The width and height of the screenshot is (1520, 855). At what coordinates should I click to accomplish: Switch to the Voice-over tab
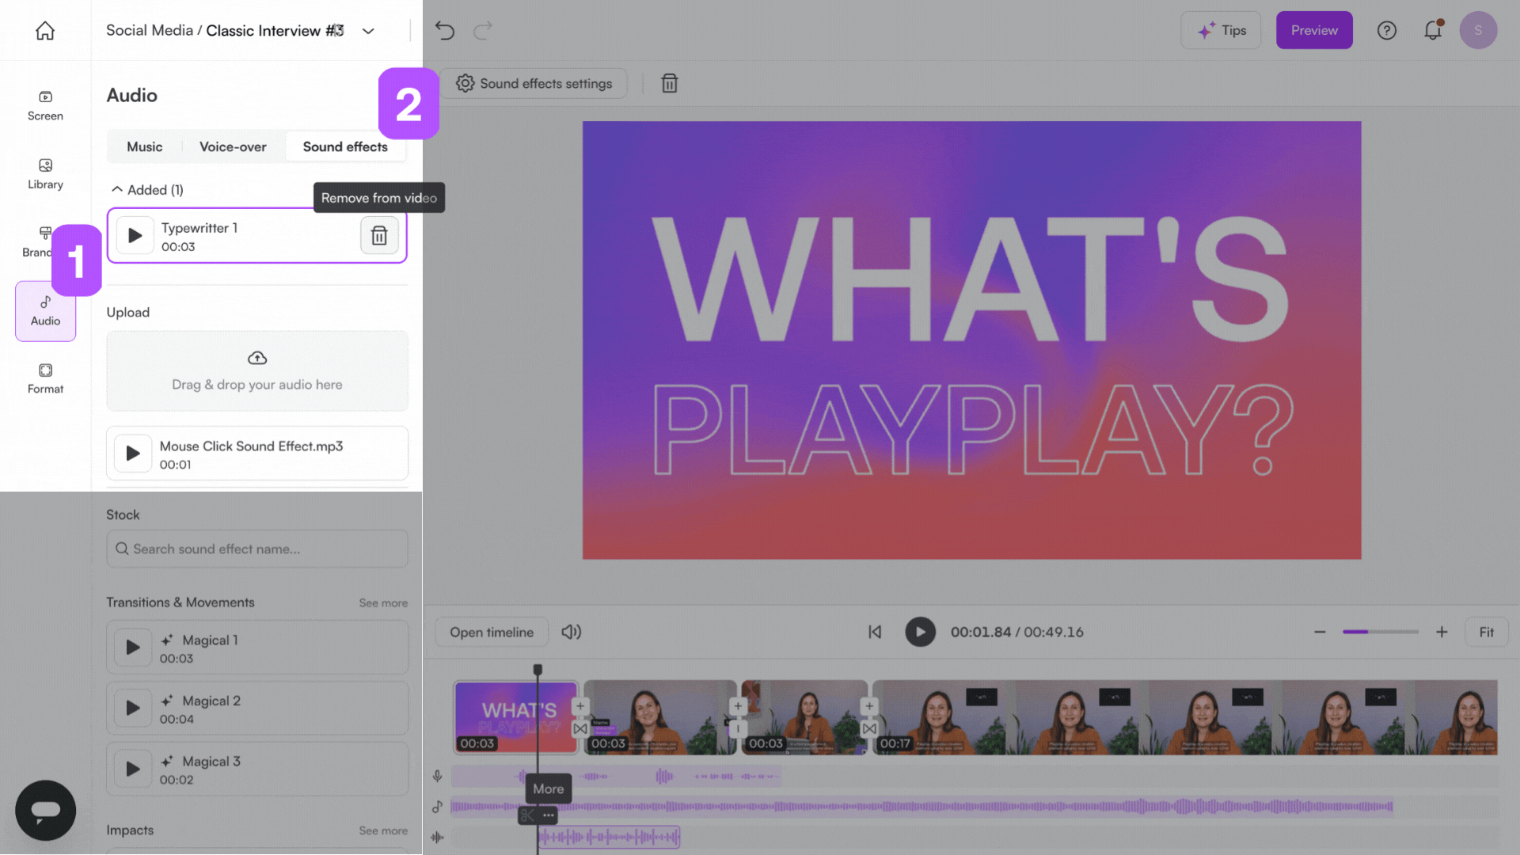pos(233,147)
